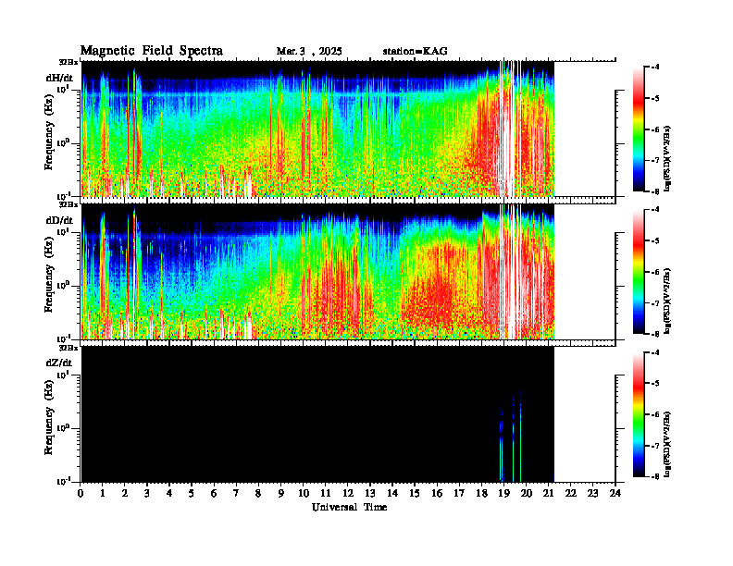Click the hour 15 tick label on the time axis
Viewport: 733px width, 566px height.
tap(415, 493)
